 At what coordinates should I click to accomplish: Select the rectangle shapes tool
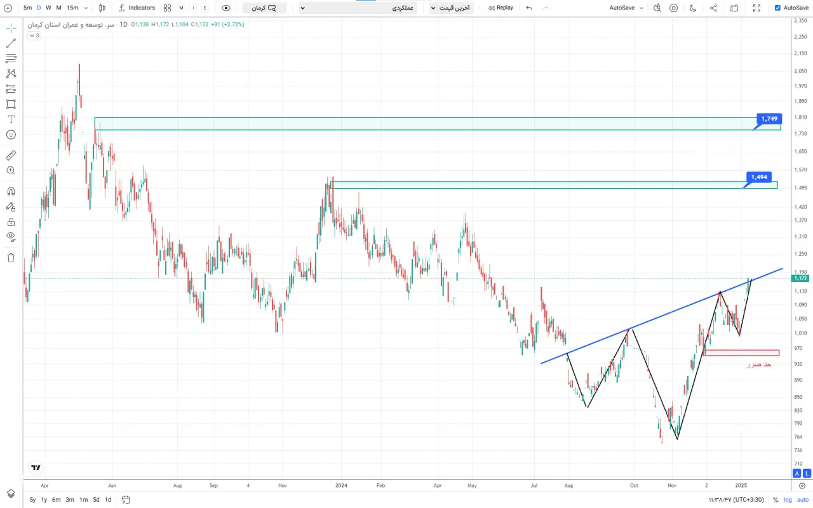point(11,104)
